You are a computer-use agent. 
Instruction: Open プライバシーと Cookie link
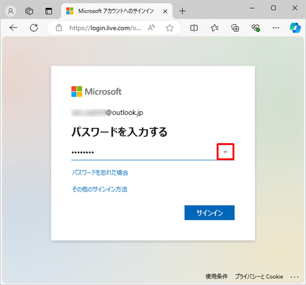(x=259, y=276)
